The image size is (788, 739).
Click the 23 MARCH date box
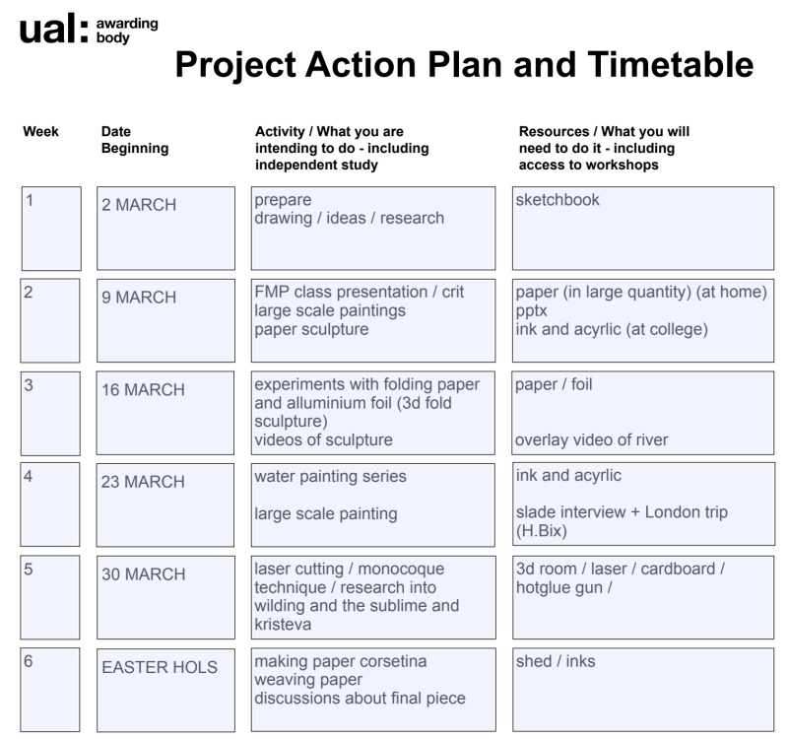(x=165, y=505)
